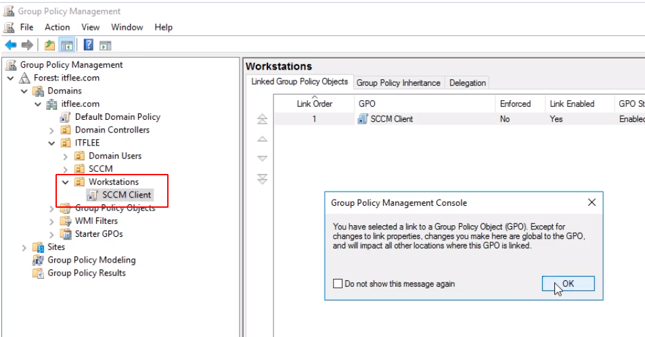Collapse the Domains node

[24, 91]
